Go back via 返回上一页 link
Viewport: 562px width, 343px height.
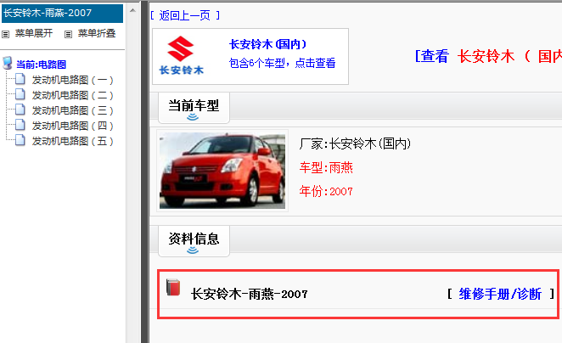tap(184, 15)
